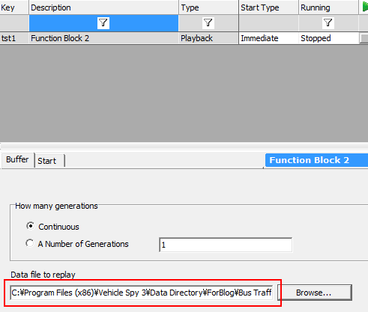This screenshot has height=312, width=368.
Task: Switch to the Buffer tab
Action: point(17,159)
